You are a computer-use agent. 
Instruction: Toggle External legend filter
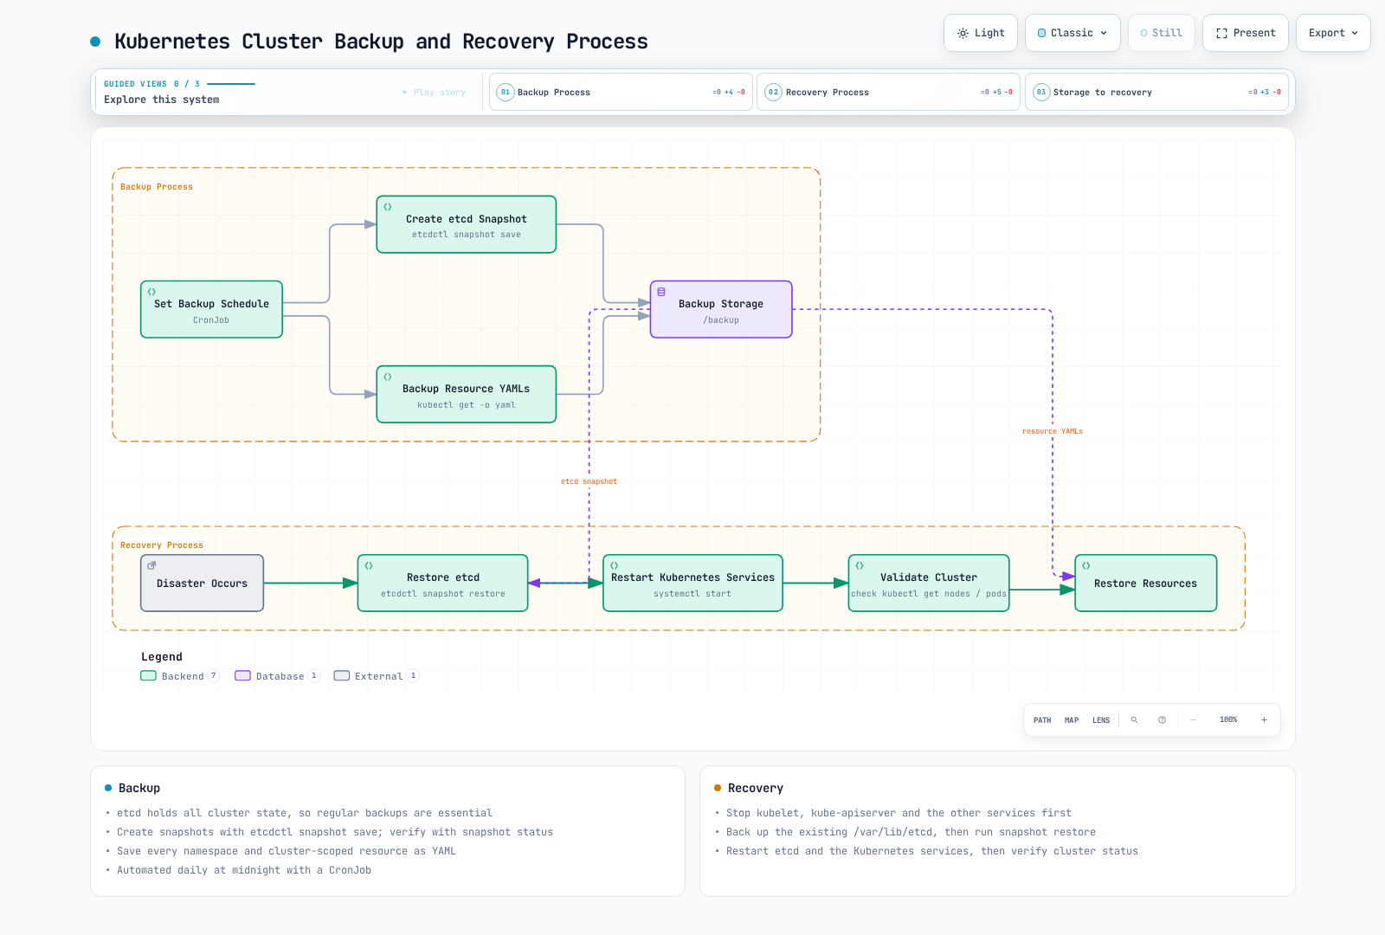376,676
